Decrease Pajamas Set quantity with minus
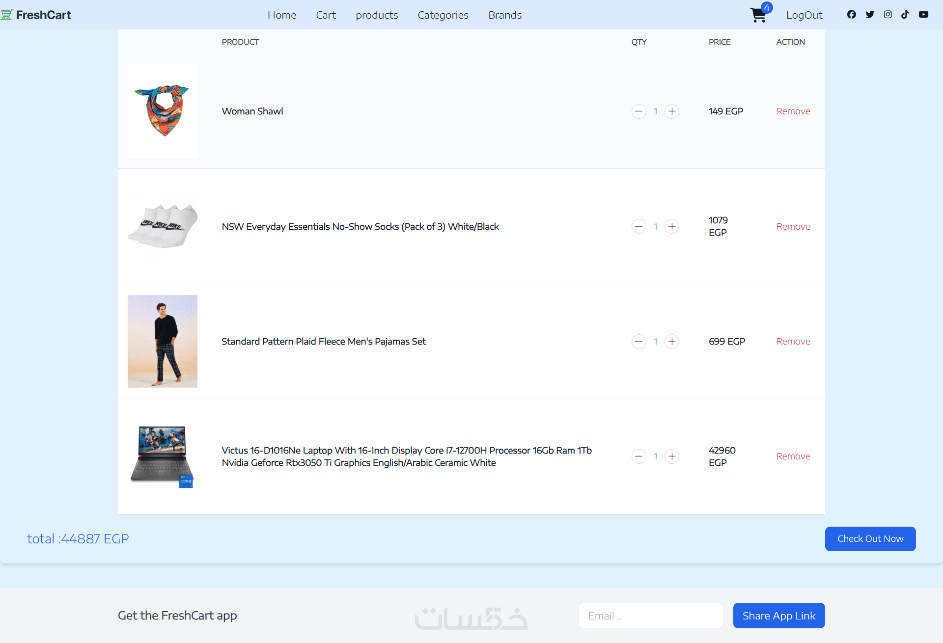943x643 pixels. pyautogui.click(x=638, y=342)
